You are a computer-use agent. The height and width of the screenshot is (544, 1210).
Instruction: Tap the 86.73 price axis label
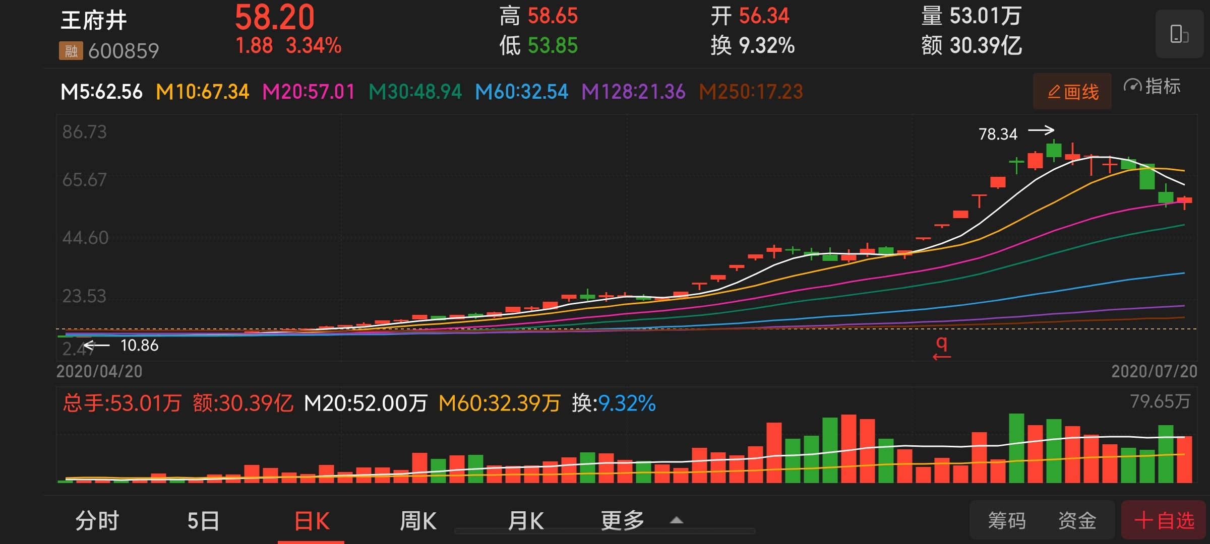pyautogui.click(x=84, y=132)
